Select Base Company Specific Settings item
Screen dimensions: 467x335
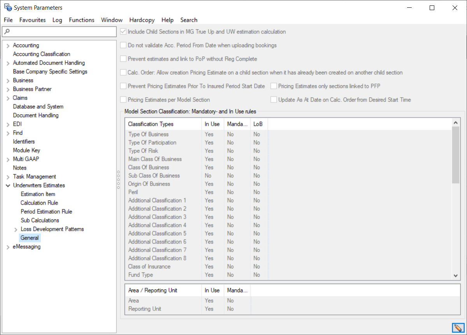(x=50, y=72)
